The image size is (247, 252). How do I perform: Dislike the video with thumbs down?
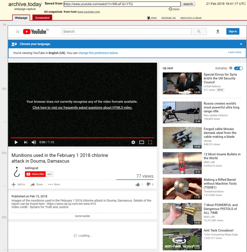pyautogui.click(x=148, y=184)
